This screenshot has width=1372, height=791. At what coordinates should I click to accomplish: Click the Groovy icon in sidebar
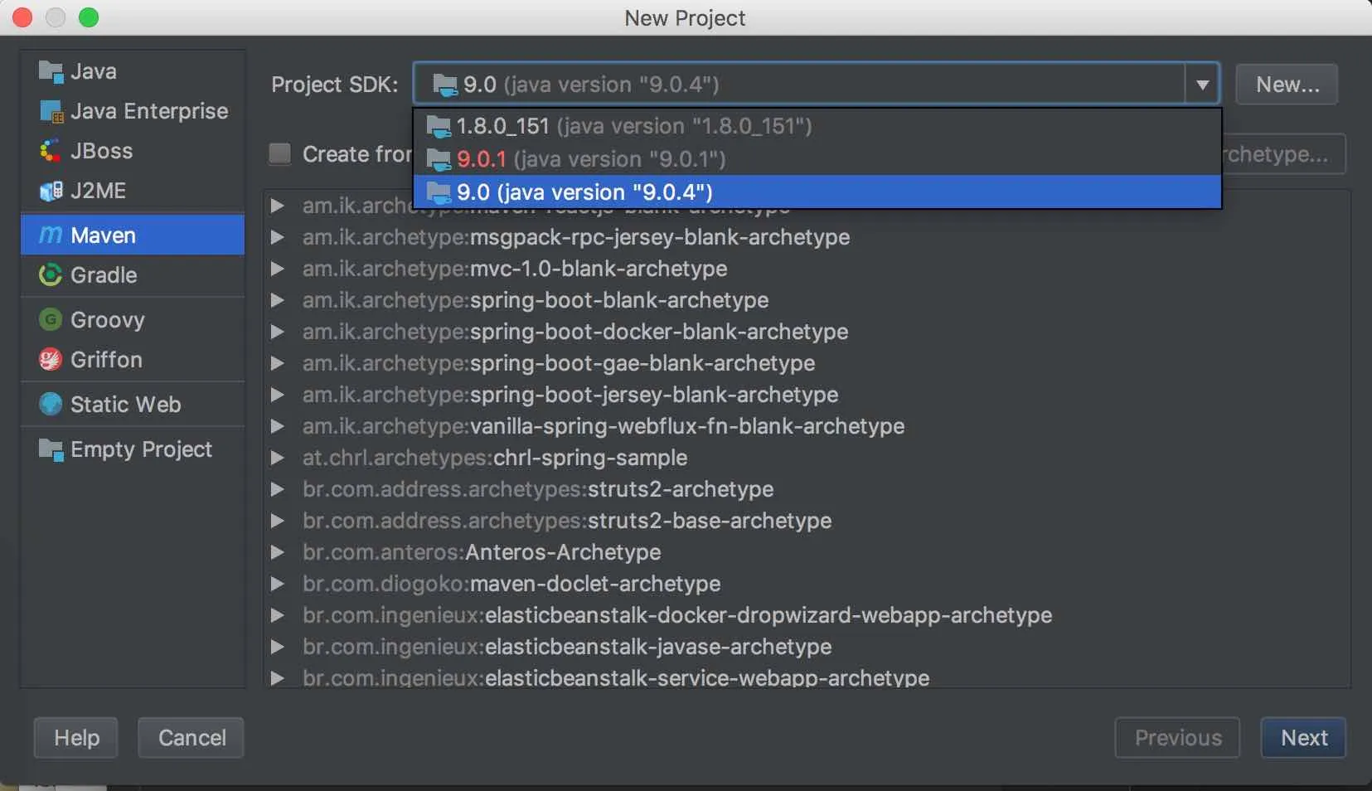click(51, 320)
